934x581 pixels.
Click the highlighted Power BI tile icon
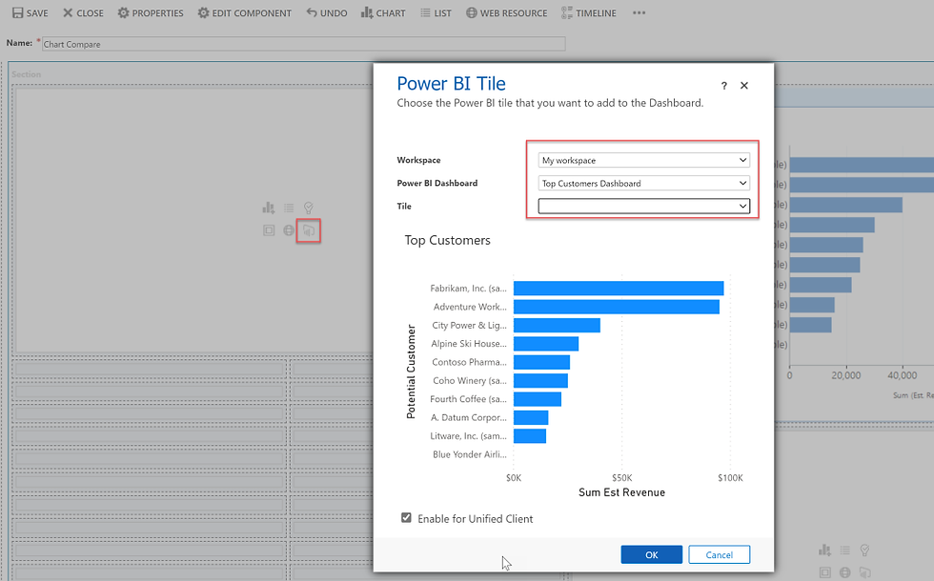click(x=309, y=230)
